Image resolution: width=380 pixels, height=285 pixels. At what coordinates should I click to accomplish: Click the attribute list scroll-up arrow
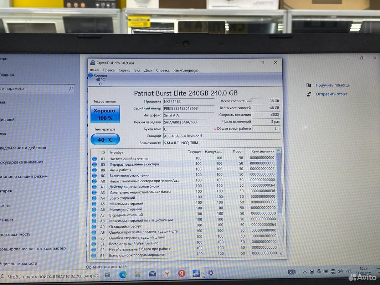pyautogui.click(x=278, y=151)
